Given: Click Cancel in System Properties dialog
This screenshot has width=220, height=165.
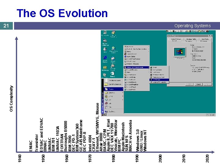Looking at the screenshot, I should [198, 84].
